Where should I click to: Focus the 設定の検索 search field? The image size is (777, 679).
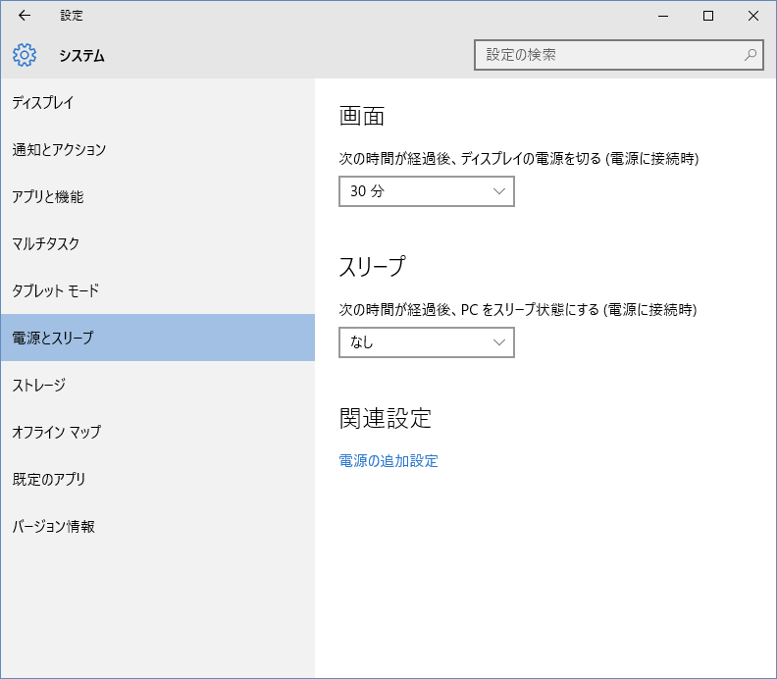pos(608,55)
